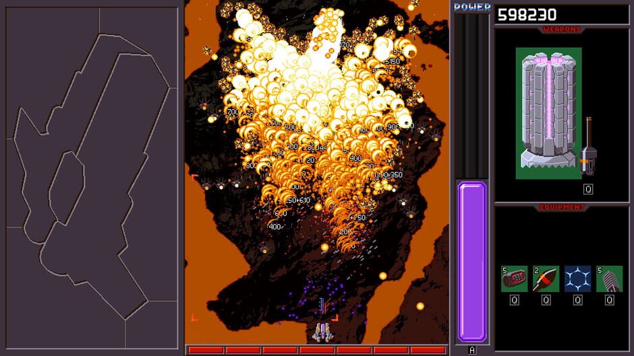Viewport: 634px width, 356px height.
Task: Click the count 2 on rocket equipment
Action: point(536,271)
